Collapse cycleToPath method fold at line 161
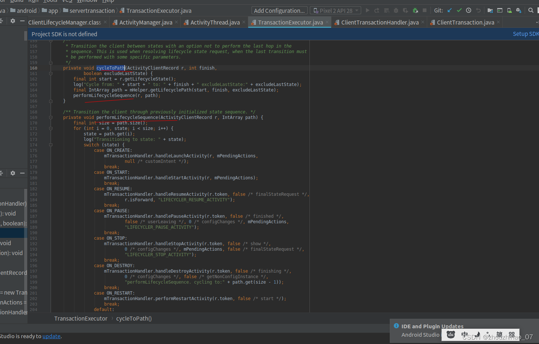 [51, 74]
